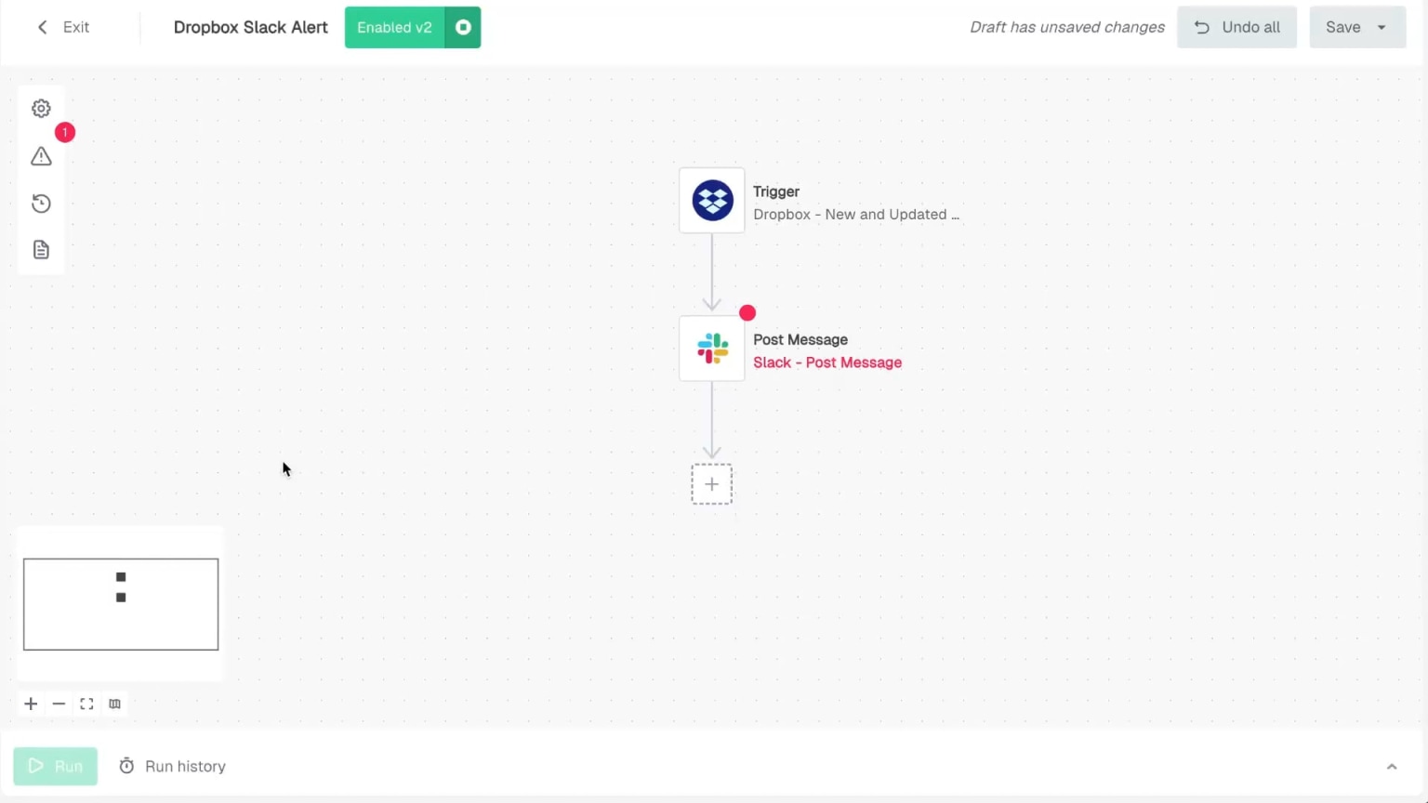Exit the workflow editor
The height and width of the screenshot is (803, 1428).
point(63,27)
